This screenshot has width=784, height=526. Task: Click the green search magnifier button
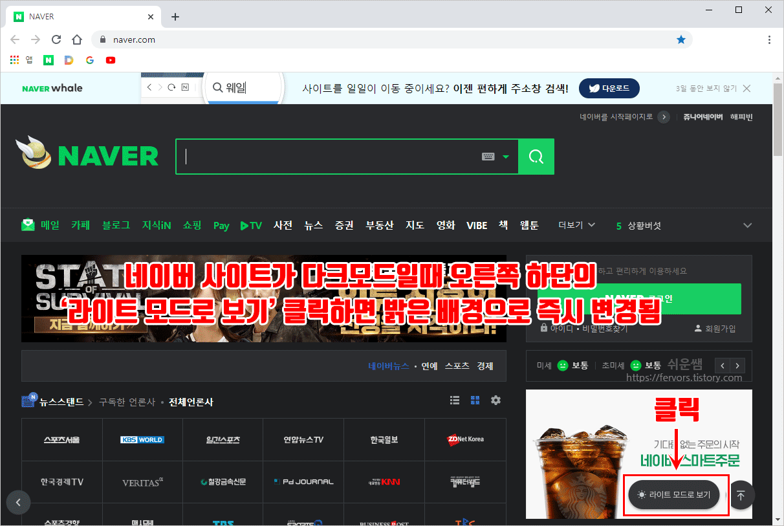coord(536,157)
